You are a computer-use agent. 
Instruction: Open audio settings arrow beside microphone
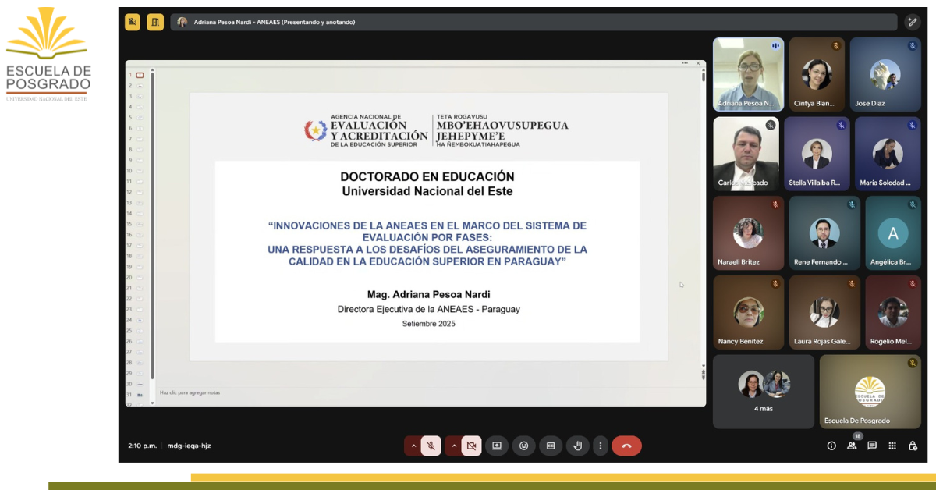(x=413, y=446)
